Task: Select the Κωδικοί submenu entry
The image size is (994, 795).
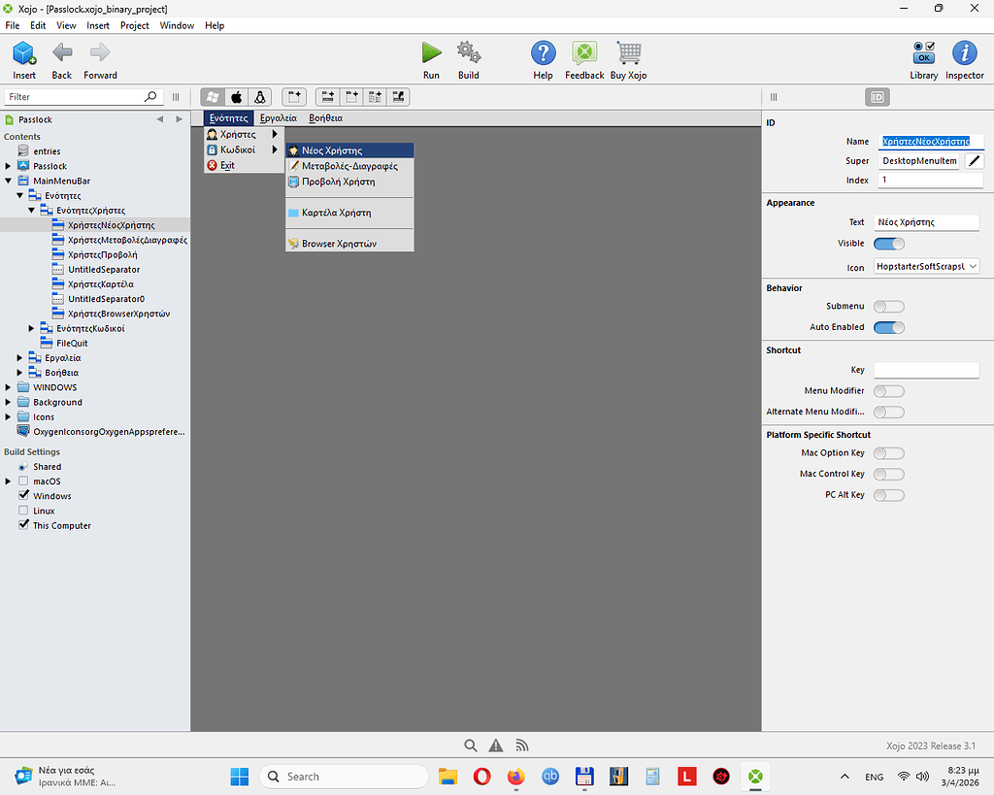Action: [x=244, y=149]
